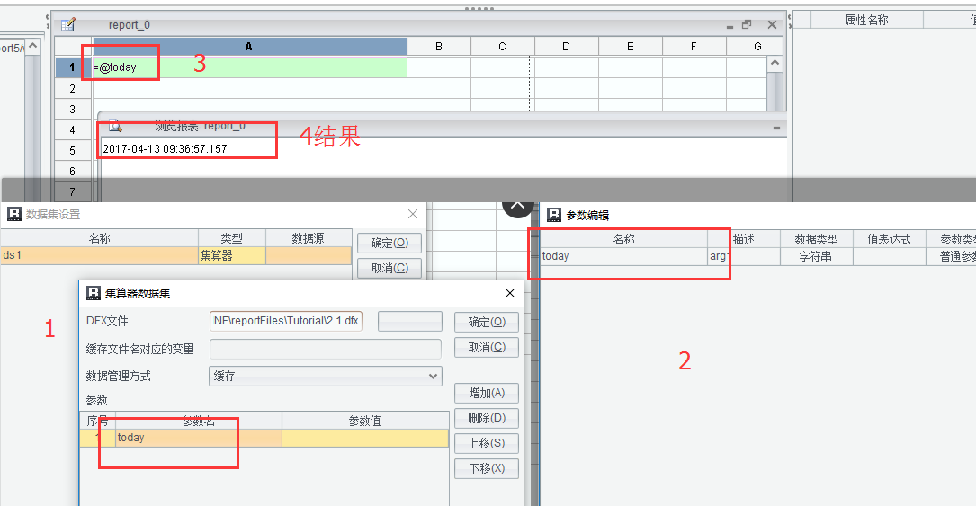
Task: Click the 集算器 type cell
Action: pyautogui.click(x=231, y=255)
